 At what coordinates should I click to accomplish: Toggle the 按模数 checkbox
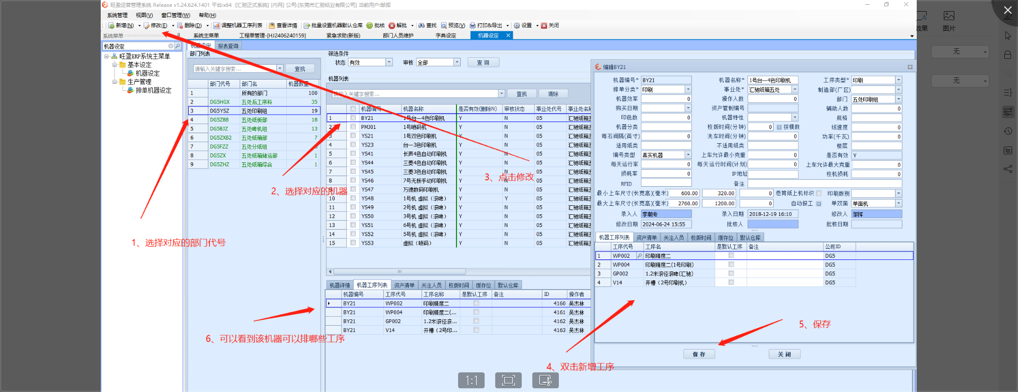pos(779,127)
